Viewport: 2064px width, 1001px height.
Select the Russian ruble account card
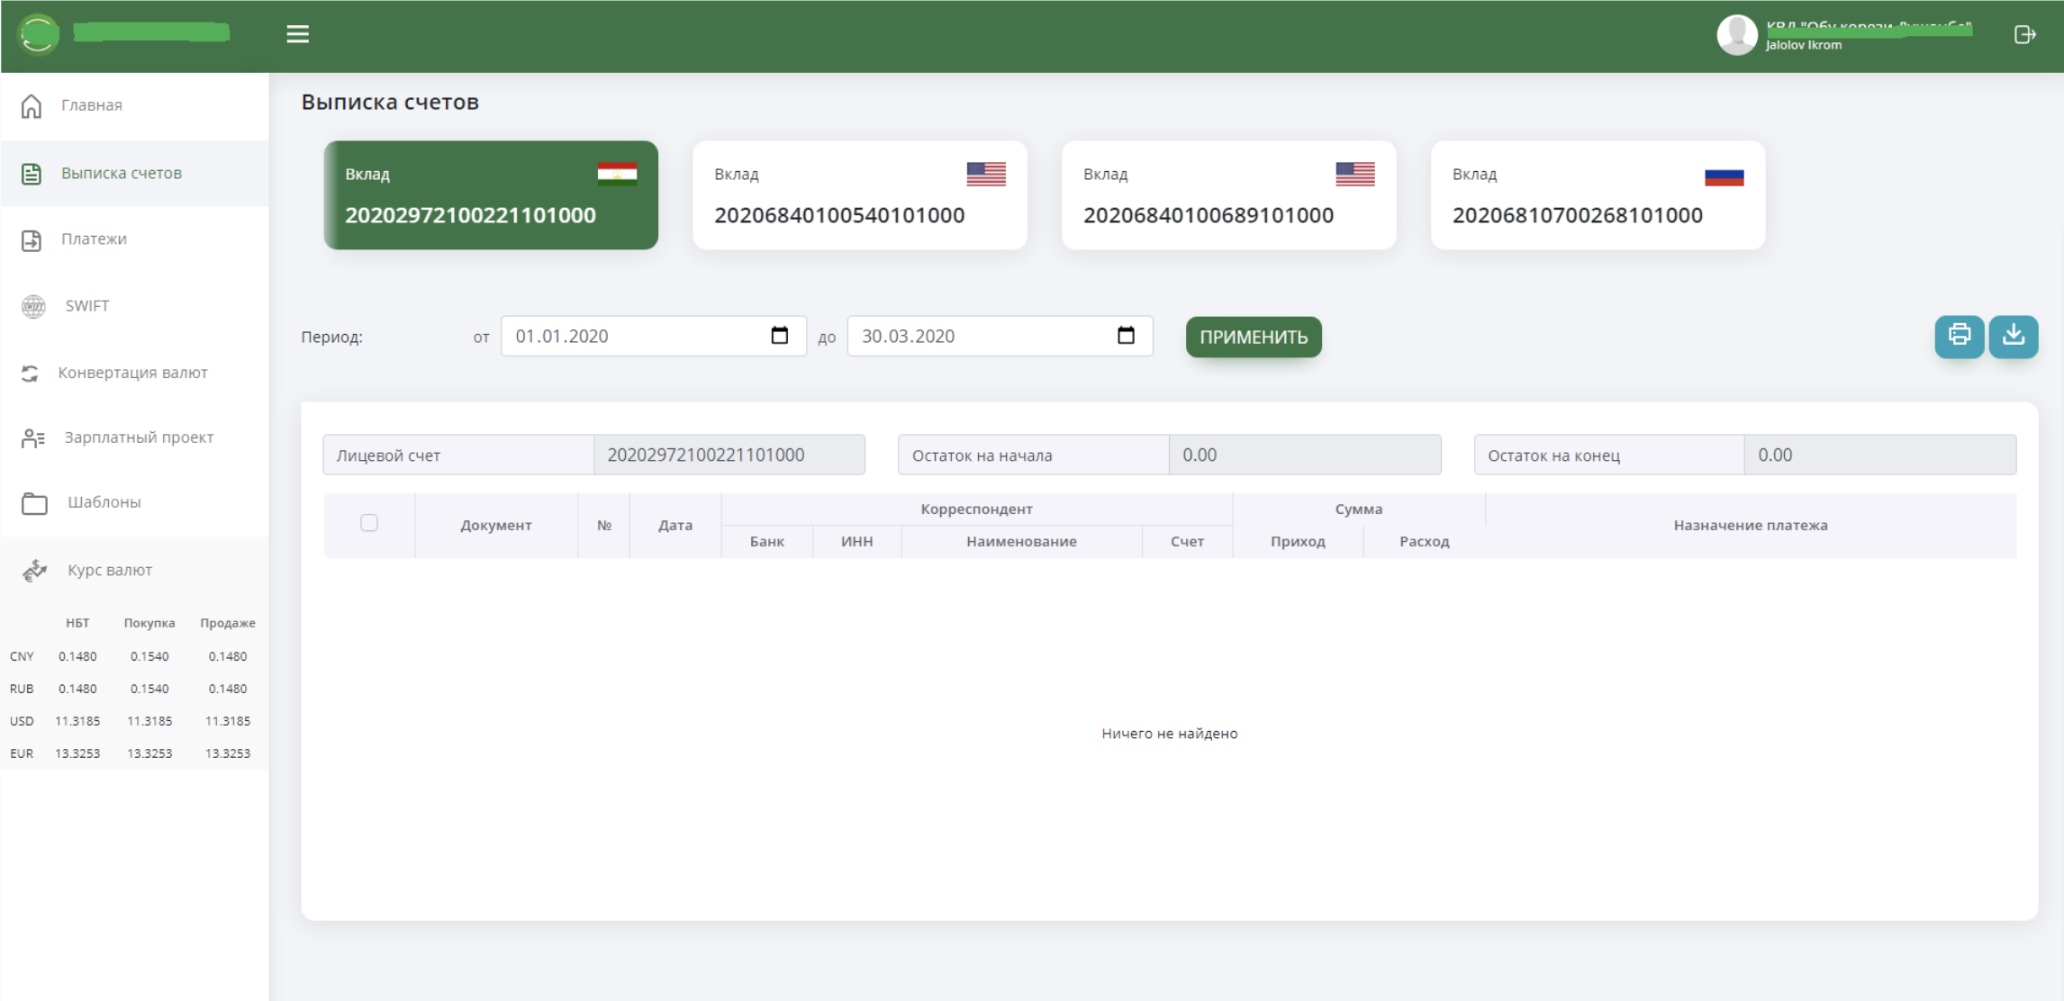point(1598,195)
